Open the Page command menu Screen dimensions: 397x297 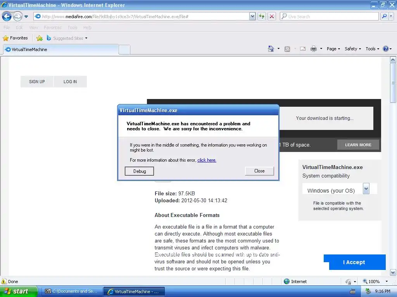click(x=333, y=49)
